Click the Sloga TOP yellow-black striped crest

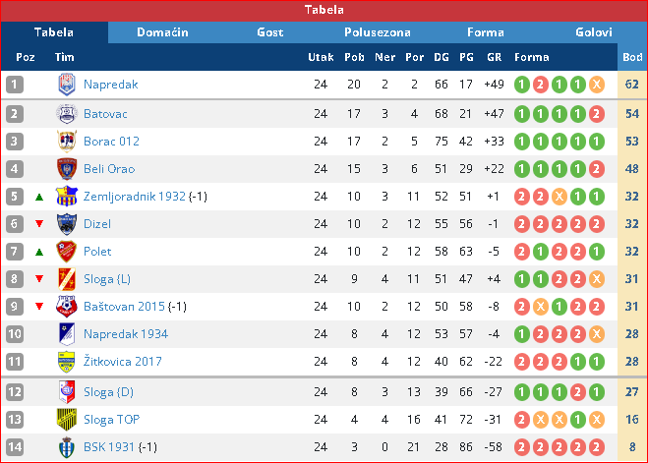67,419
